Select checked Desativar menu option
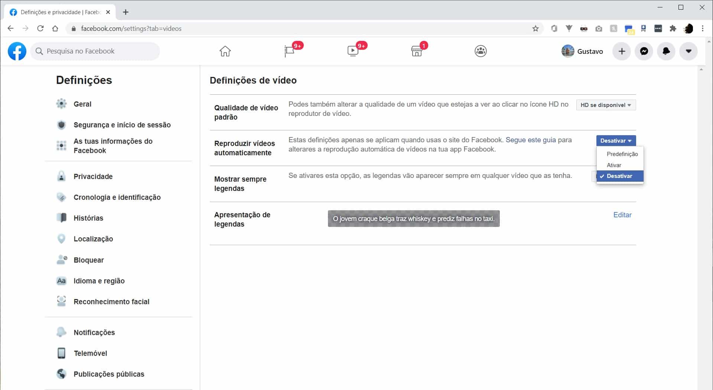The height and width of the screenshot is (390, 713). click(620, 176)
